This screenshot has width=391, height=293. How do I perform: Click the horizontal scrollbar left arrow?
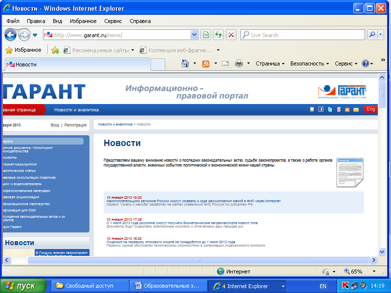(x=7, y=260)
